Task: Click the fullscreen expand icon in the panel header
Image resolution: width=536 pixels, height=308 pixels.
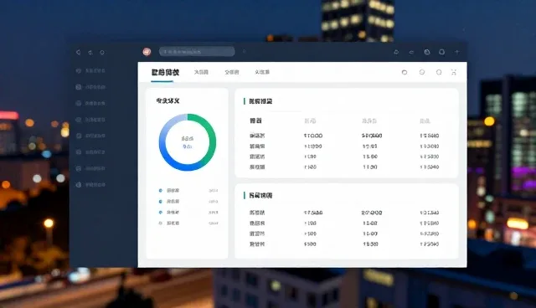Action: point(454,72)
